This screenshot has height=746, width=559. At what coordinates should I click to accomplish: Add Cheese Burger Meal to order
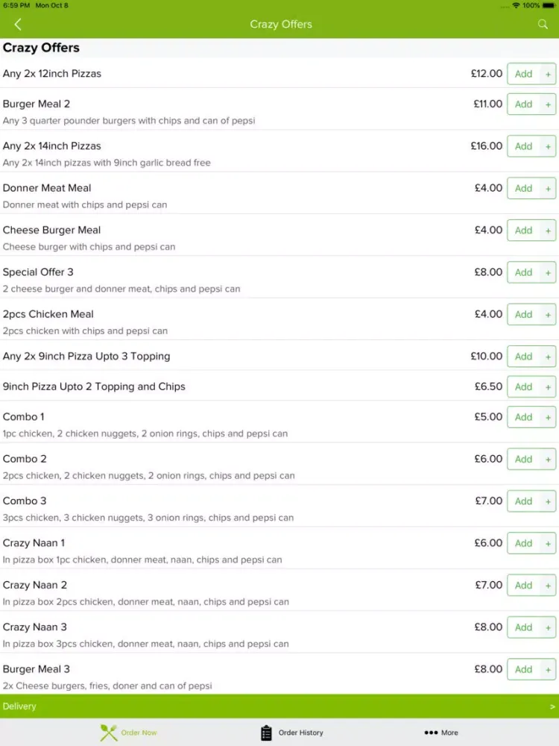523,231
